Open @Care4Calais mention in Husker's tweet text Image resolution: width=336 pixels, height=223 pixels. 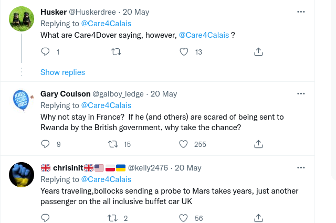click(204, 35)
